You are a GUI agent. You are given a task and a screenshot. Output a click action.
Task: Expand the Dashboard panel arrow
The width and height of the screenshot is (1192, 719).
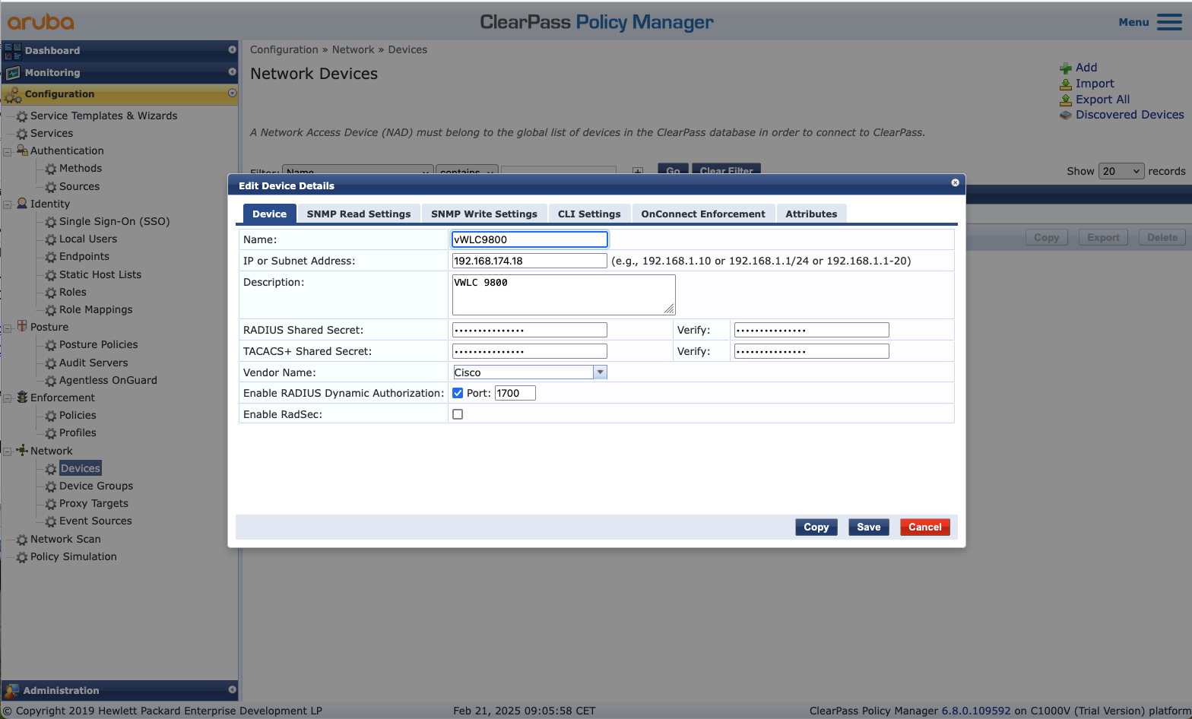point(233,49)
